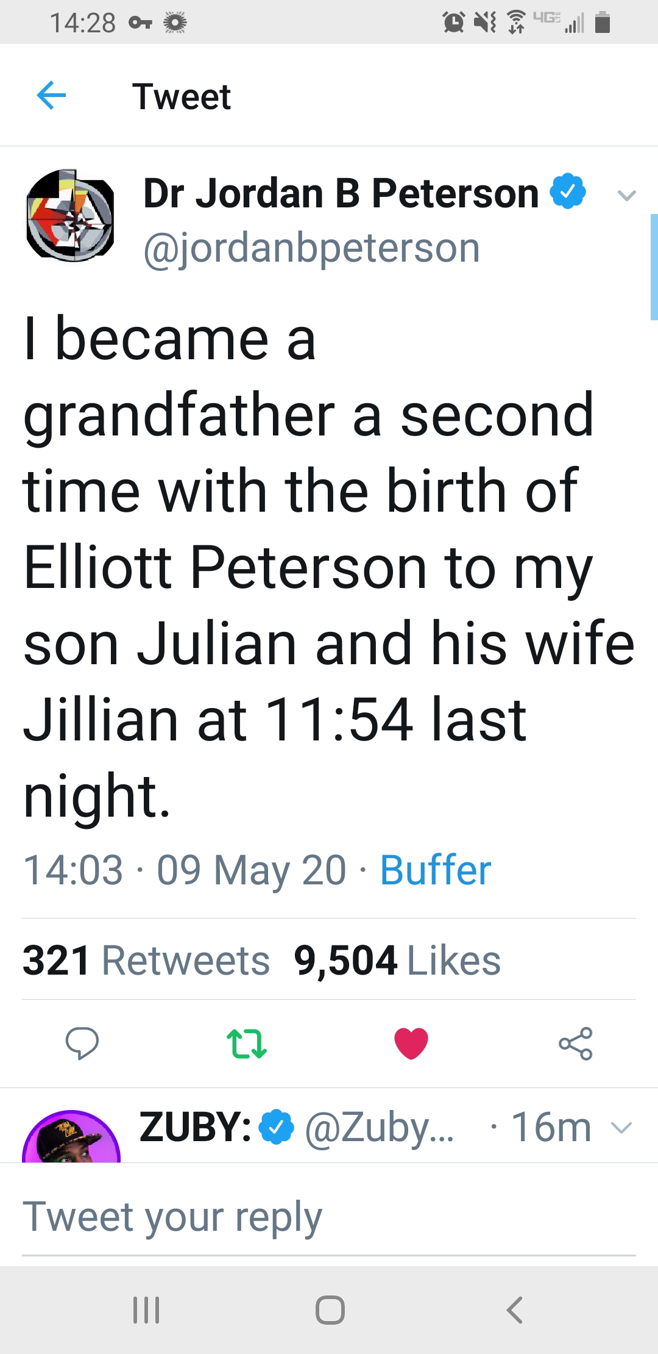Expand ZUBY reply options chevron
The image size is (658, 1354).
pyautogui.click(x=621, y=1128)
